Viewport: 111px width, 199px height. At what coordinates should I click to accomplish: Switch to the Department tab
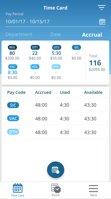point(19,35)
